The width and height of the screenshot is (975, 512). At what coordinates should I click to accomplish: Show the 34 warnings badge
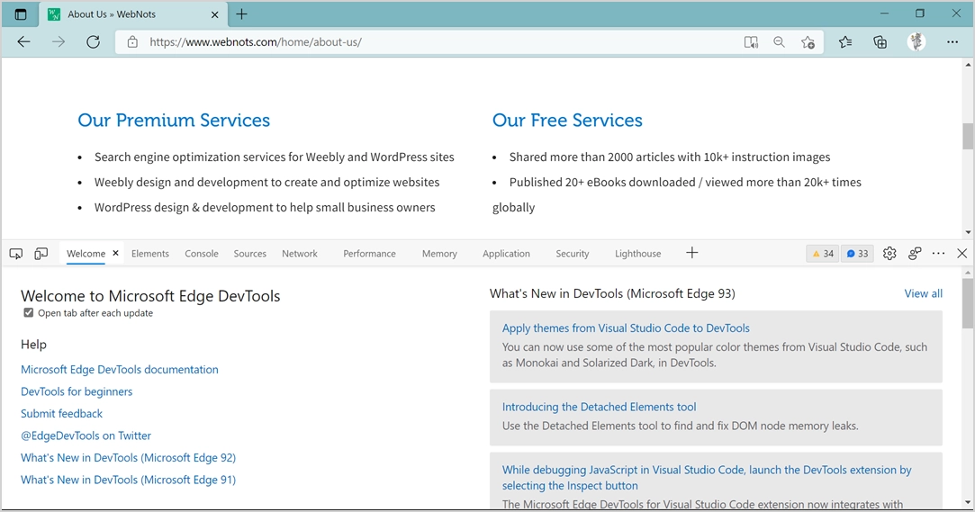(x=823, y=254)
